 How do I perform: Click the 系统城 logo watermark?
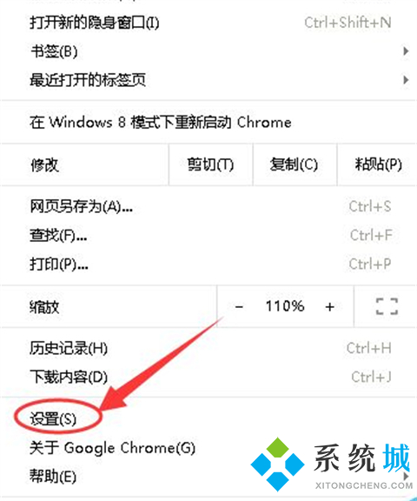(x=332, y=464)
